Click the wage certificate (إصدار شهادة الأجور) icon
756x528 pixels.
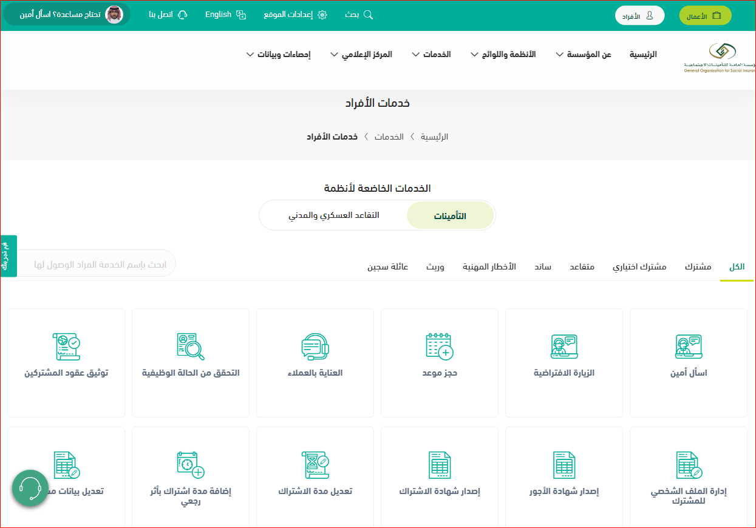564,465
